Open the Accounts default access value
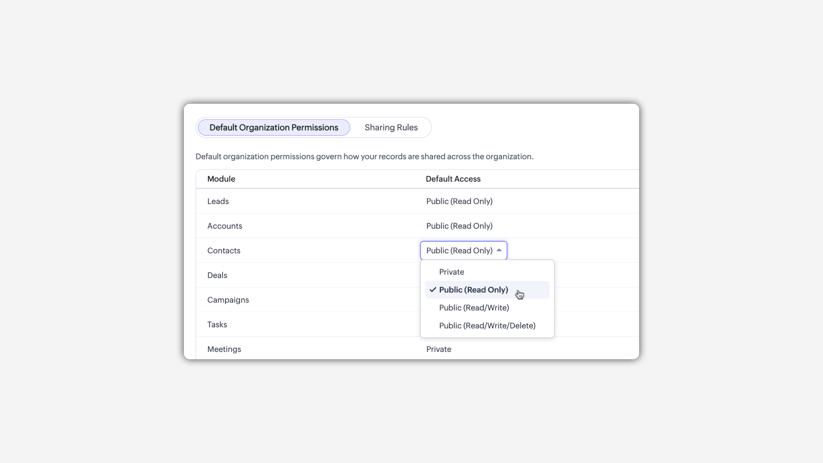The width and height of the screenshot is (823, 463). point(459,226)
